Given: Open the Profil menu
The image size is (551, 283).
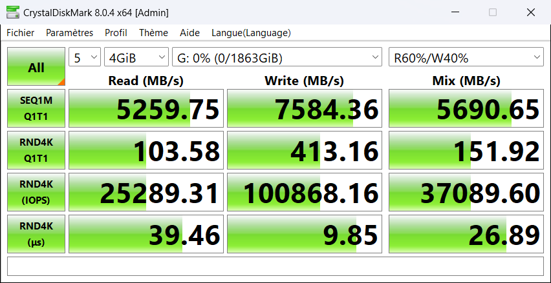Looking at the screenshot, I should pyautogui.click(x=116, y=33).
